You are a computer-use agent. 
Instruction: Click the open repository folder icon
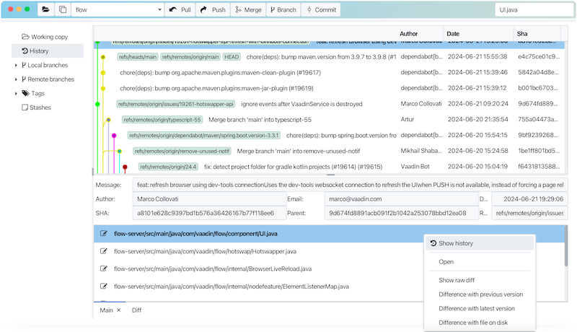45,10
